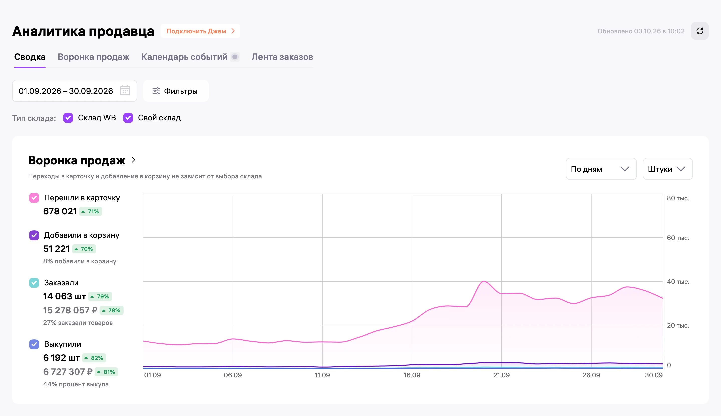The width and height of the screenshot is (721, 416).
Task: Open the По дням dropdown
Action: pyautogui.click(x=601, y=169)
